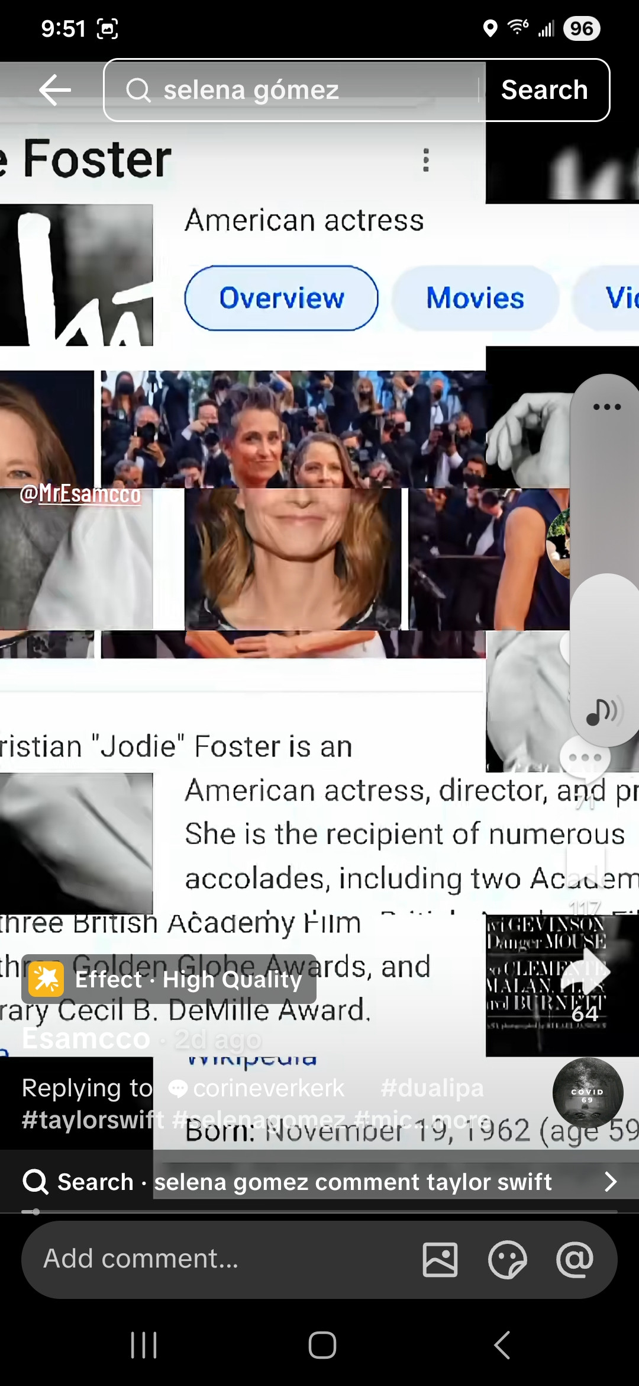Tap the #dualipa hashtag
The height and width of the screenshot is (1386, 639).
click(x=432, y=1088)
